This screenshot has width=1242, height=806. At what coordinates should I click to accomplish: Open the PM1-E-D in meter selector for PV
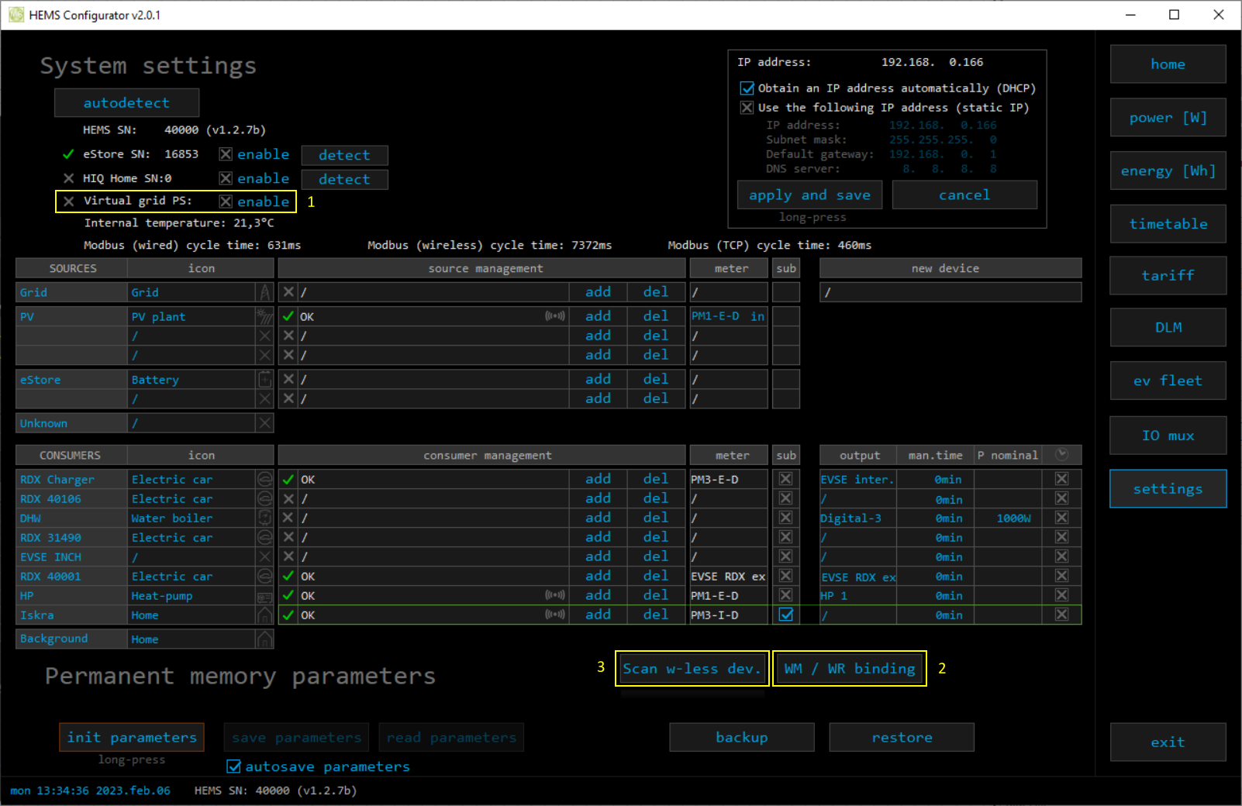(728, 316)
